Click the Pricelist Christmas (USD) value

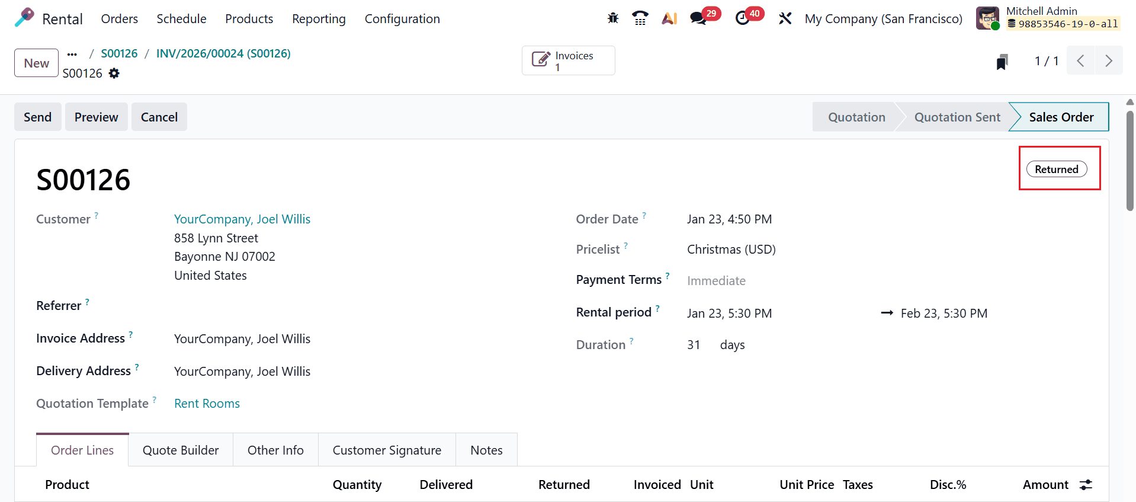tap(731, 249)
